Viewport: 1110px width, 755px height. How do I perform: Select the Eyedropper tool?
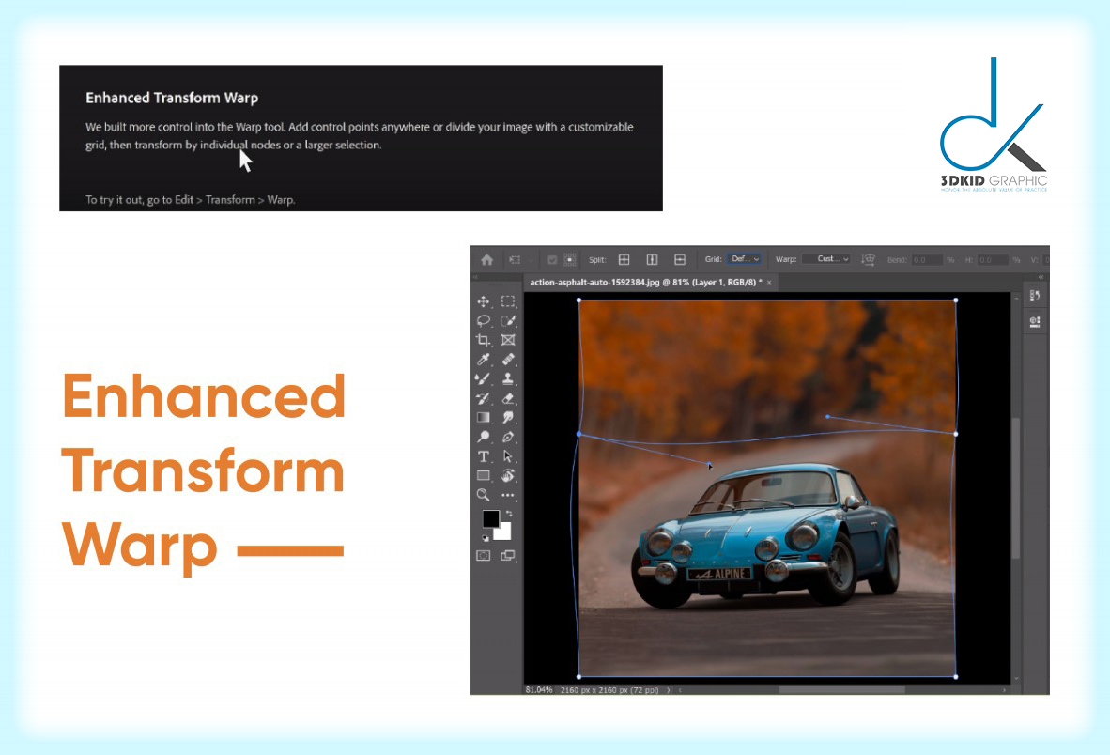pyautogui.click(x=484, y=360)
